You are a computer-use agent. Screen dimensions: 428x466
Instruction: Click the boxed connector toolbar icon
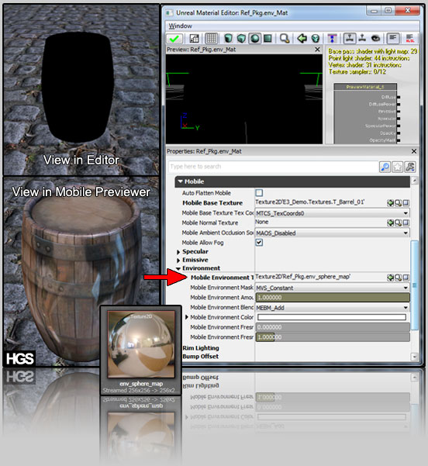click(350, 38)
